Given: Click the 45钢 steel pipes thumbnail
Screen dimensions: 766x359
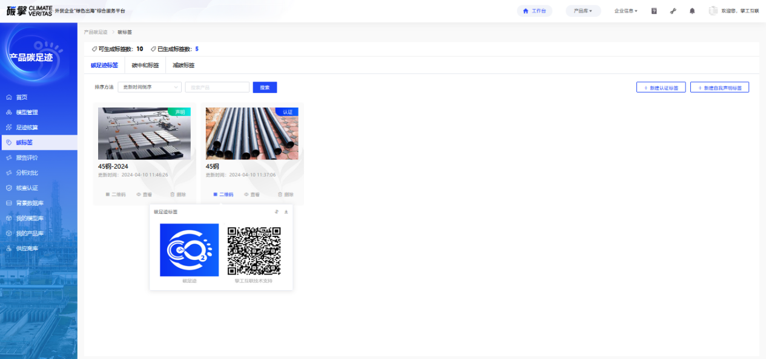Looking at the screenshot, I should [252, 134].
